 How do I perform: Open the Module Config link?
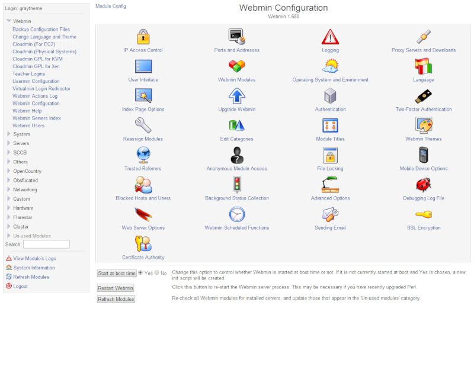111,6
